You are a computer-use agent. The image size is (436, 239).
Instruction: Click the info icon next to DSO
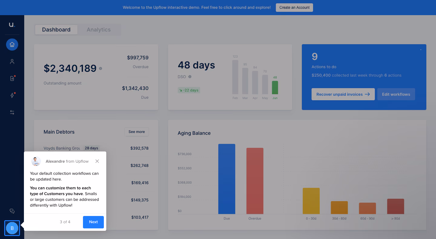coord(190,77)
